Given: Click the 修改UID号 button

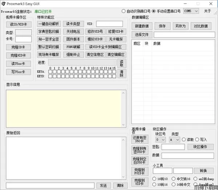Looking at the screenshot, I should (x=95, y=31).
